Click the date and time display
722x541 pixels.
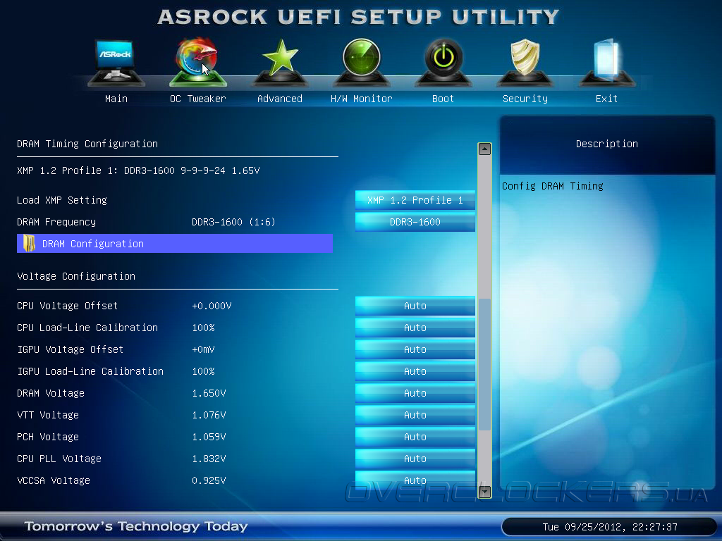point(610,527)
